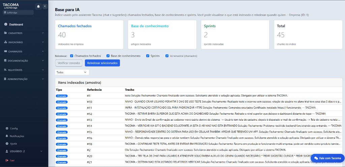This screenshot has height=167, width=345.
Task: Click the Verificar conexão button
Action: [69, 63]
